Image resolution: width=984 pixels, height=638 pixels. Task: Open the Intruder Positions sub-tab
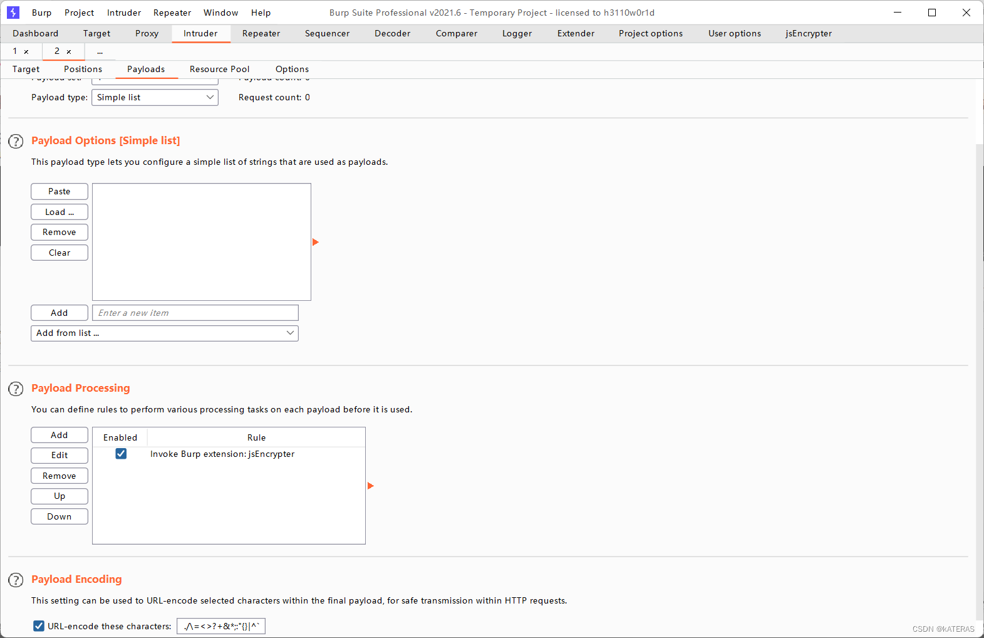[83, 70]
